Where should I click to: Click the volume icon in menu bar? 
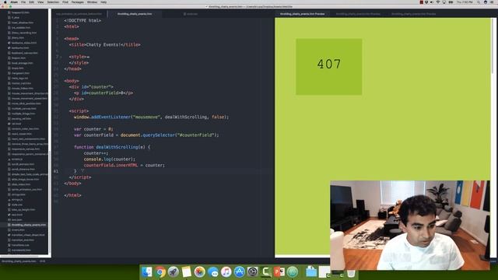[432, 2]
